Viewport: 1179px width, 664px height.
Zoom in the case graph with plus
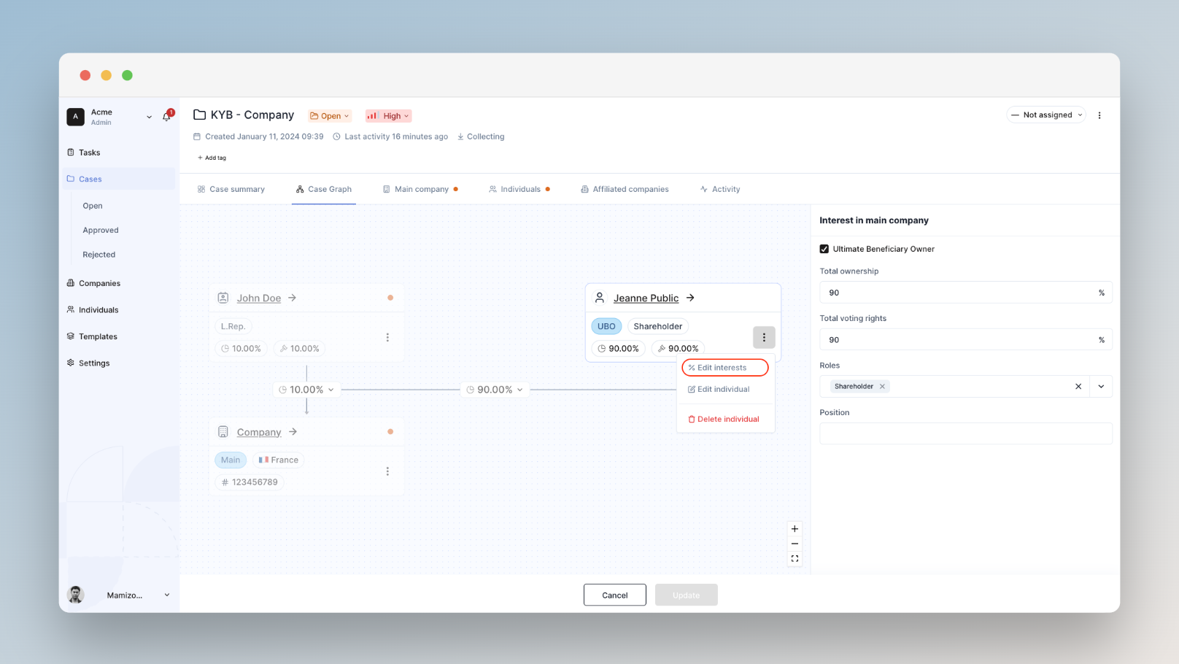[x=795, y=529]
